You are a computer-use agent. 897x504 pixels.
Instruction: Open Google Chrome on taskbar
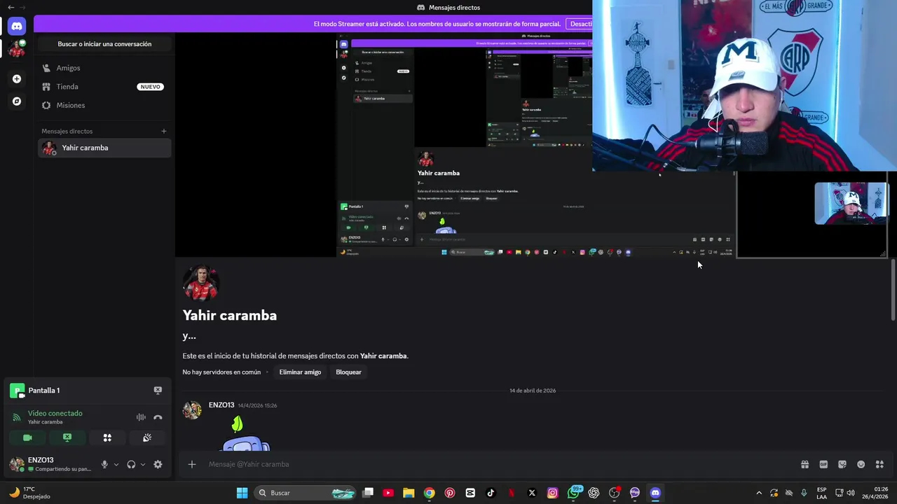pyautogui.click(x=430, y=493)
